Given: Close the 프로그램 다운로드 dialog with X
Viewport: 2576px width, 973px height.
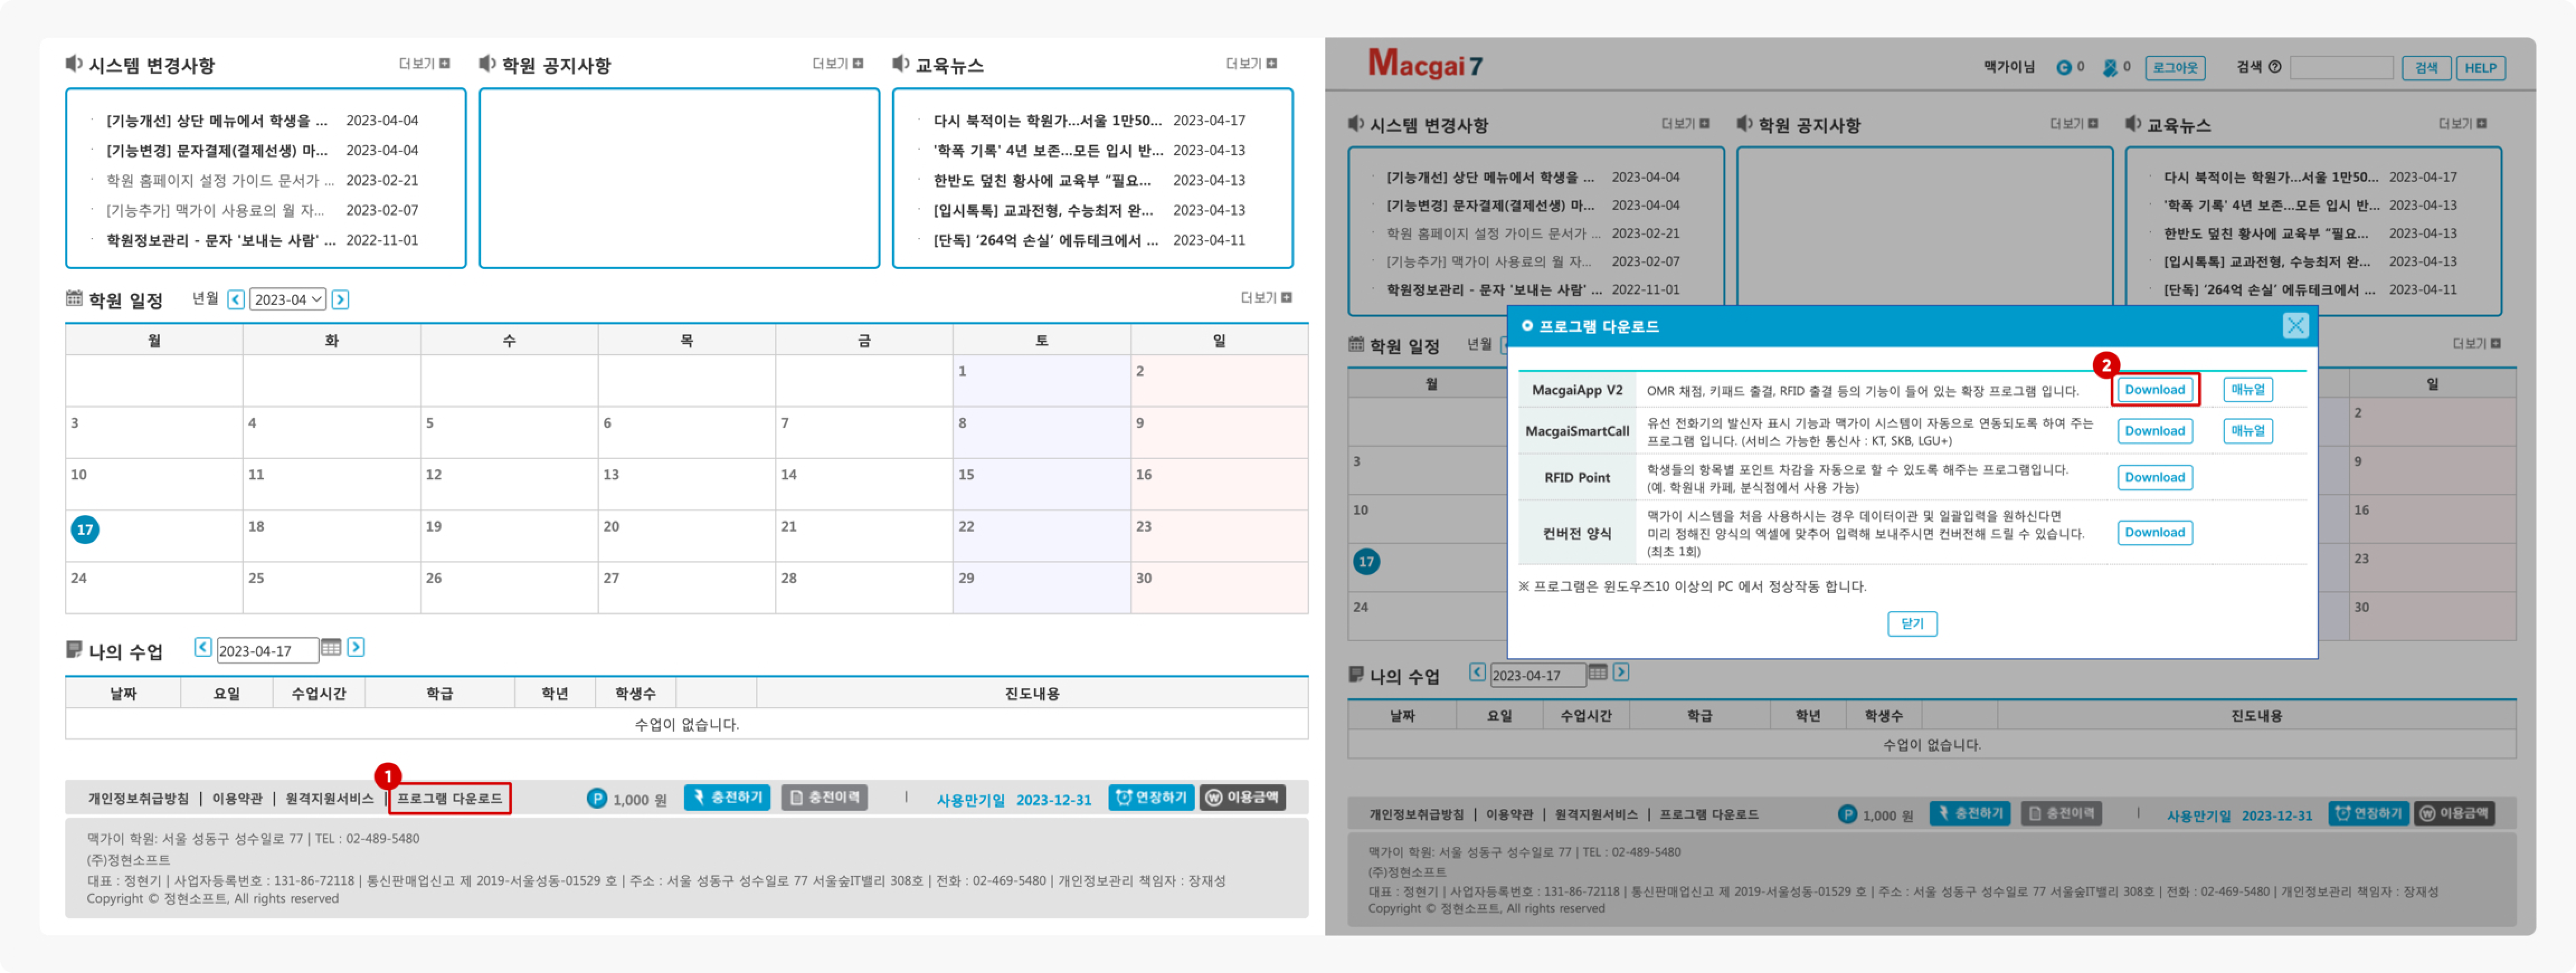Looking at the screenshot, I should point(2295,326).
